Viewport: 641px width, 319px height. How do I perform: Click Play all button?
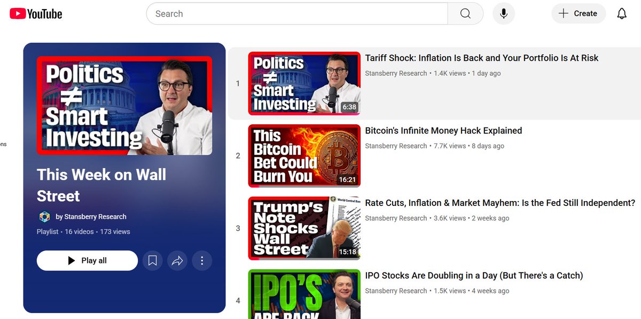pos(87,261)
